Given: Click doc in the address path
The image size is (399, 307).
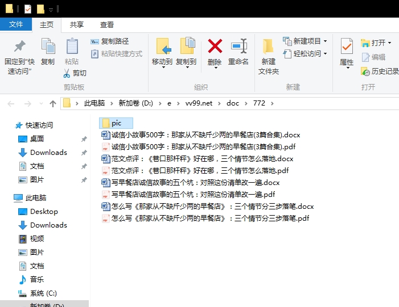Looking at the screenshot, I should tap(233, 103).
